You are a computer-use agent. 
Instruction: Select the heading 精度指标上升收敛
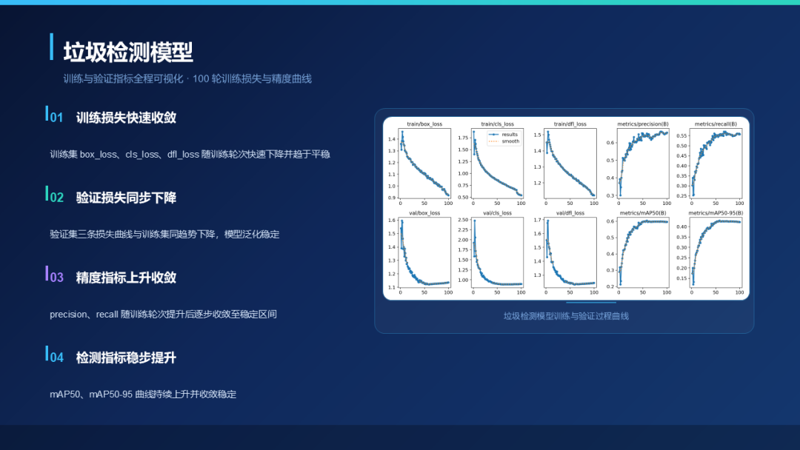tap(126, 278)
